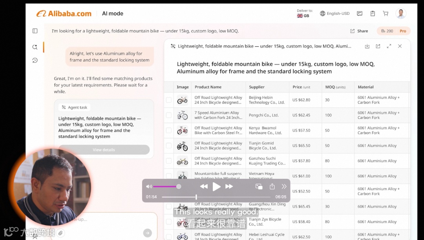Sort by Price /unit column header
The height and width of the screenshot is (240, 424).
301,87
